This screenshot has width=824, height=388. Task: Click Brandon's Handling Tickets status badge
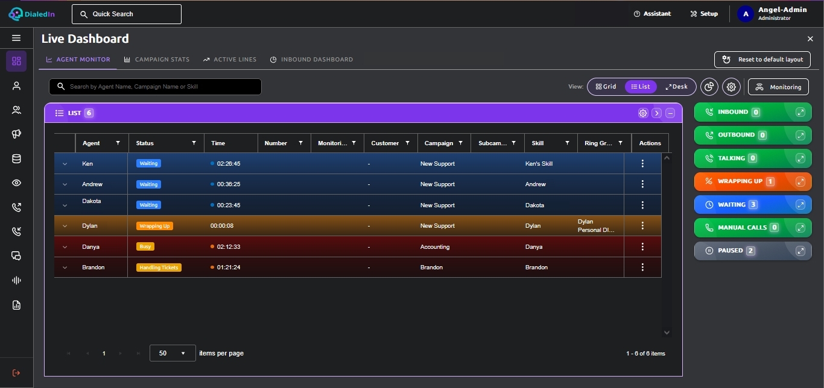159,268
